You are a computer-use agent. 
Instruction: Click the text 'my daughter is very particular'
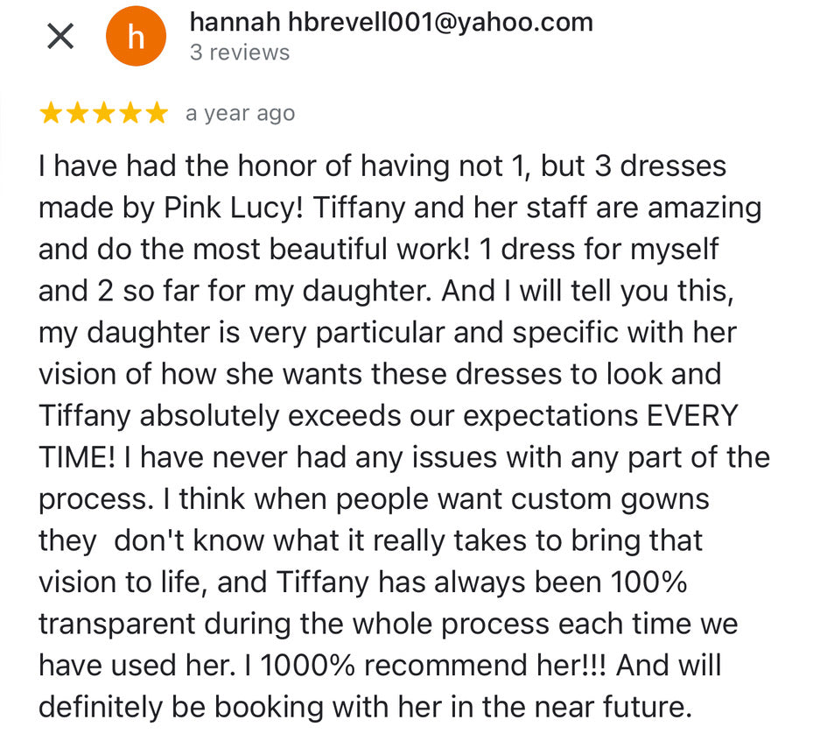(242, 333)
